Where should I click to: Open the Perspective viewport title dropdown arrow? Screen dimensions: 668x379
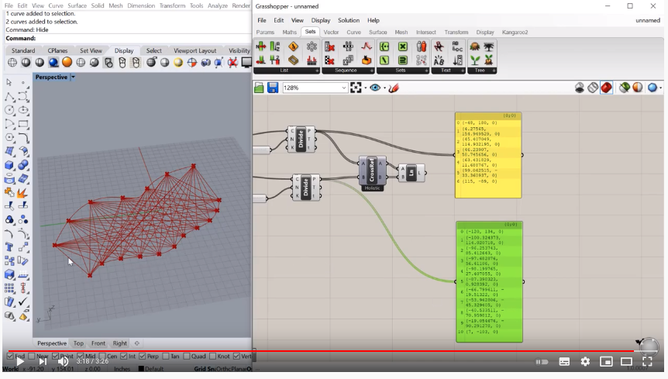tap(73, 78)
